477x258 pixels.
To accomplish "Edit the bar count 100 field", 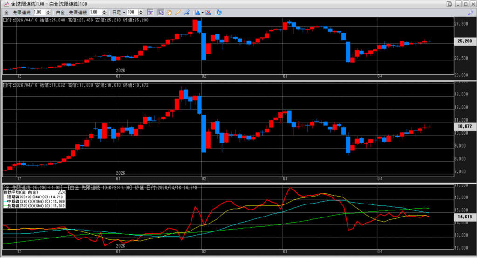I will coord(132,12).
